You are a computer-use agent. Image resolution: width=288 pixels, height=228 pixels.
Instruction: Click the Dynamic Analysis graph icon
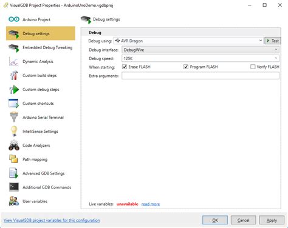point(13,62)
